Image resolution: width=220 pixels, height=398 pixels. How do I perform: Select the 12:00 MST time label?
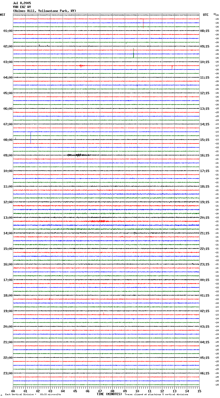click(8, 202)
